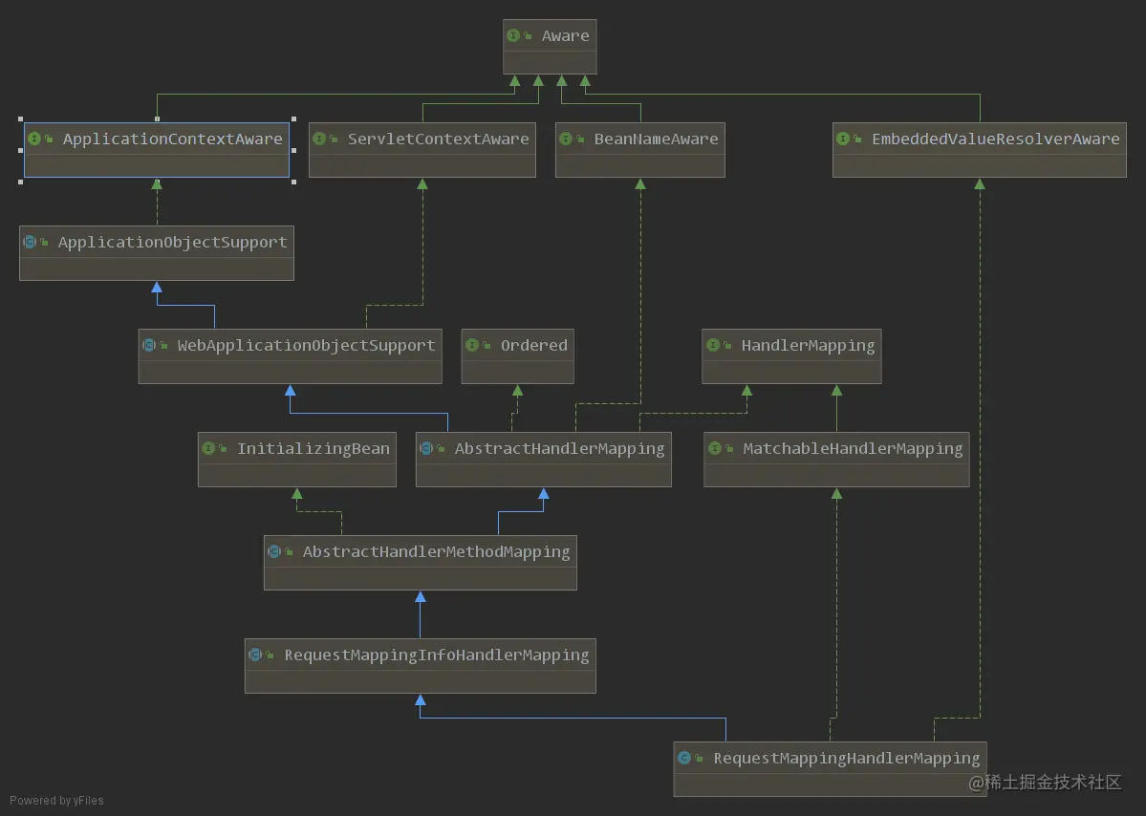Image resolution: width=1146 pixels, height=816 pixels.
Task: Click the public visibility icon beside Aware
Action: click(528, 35)
